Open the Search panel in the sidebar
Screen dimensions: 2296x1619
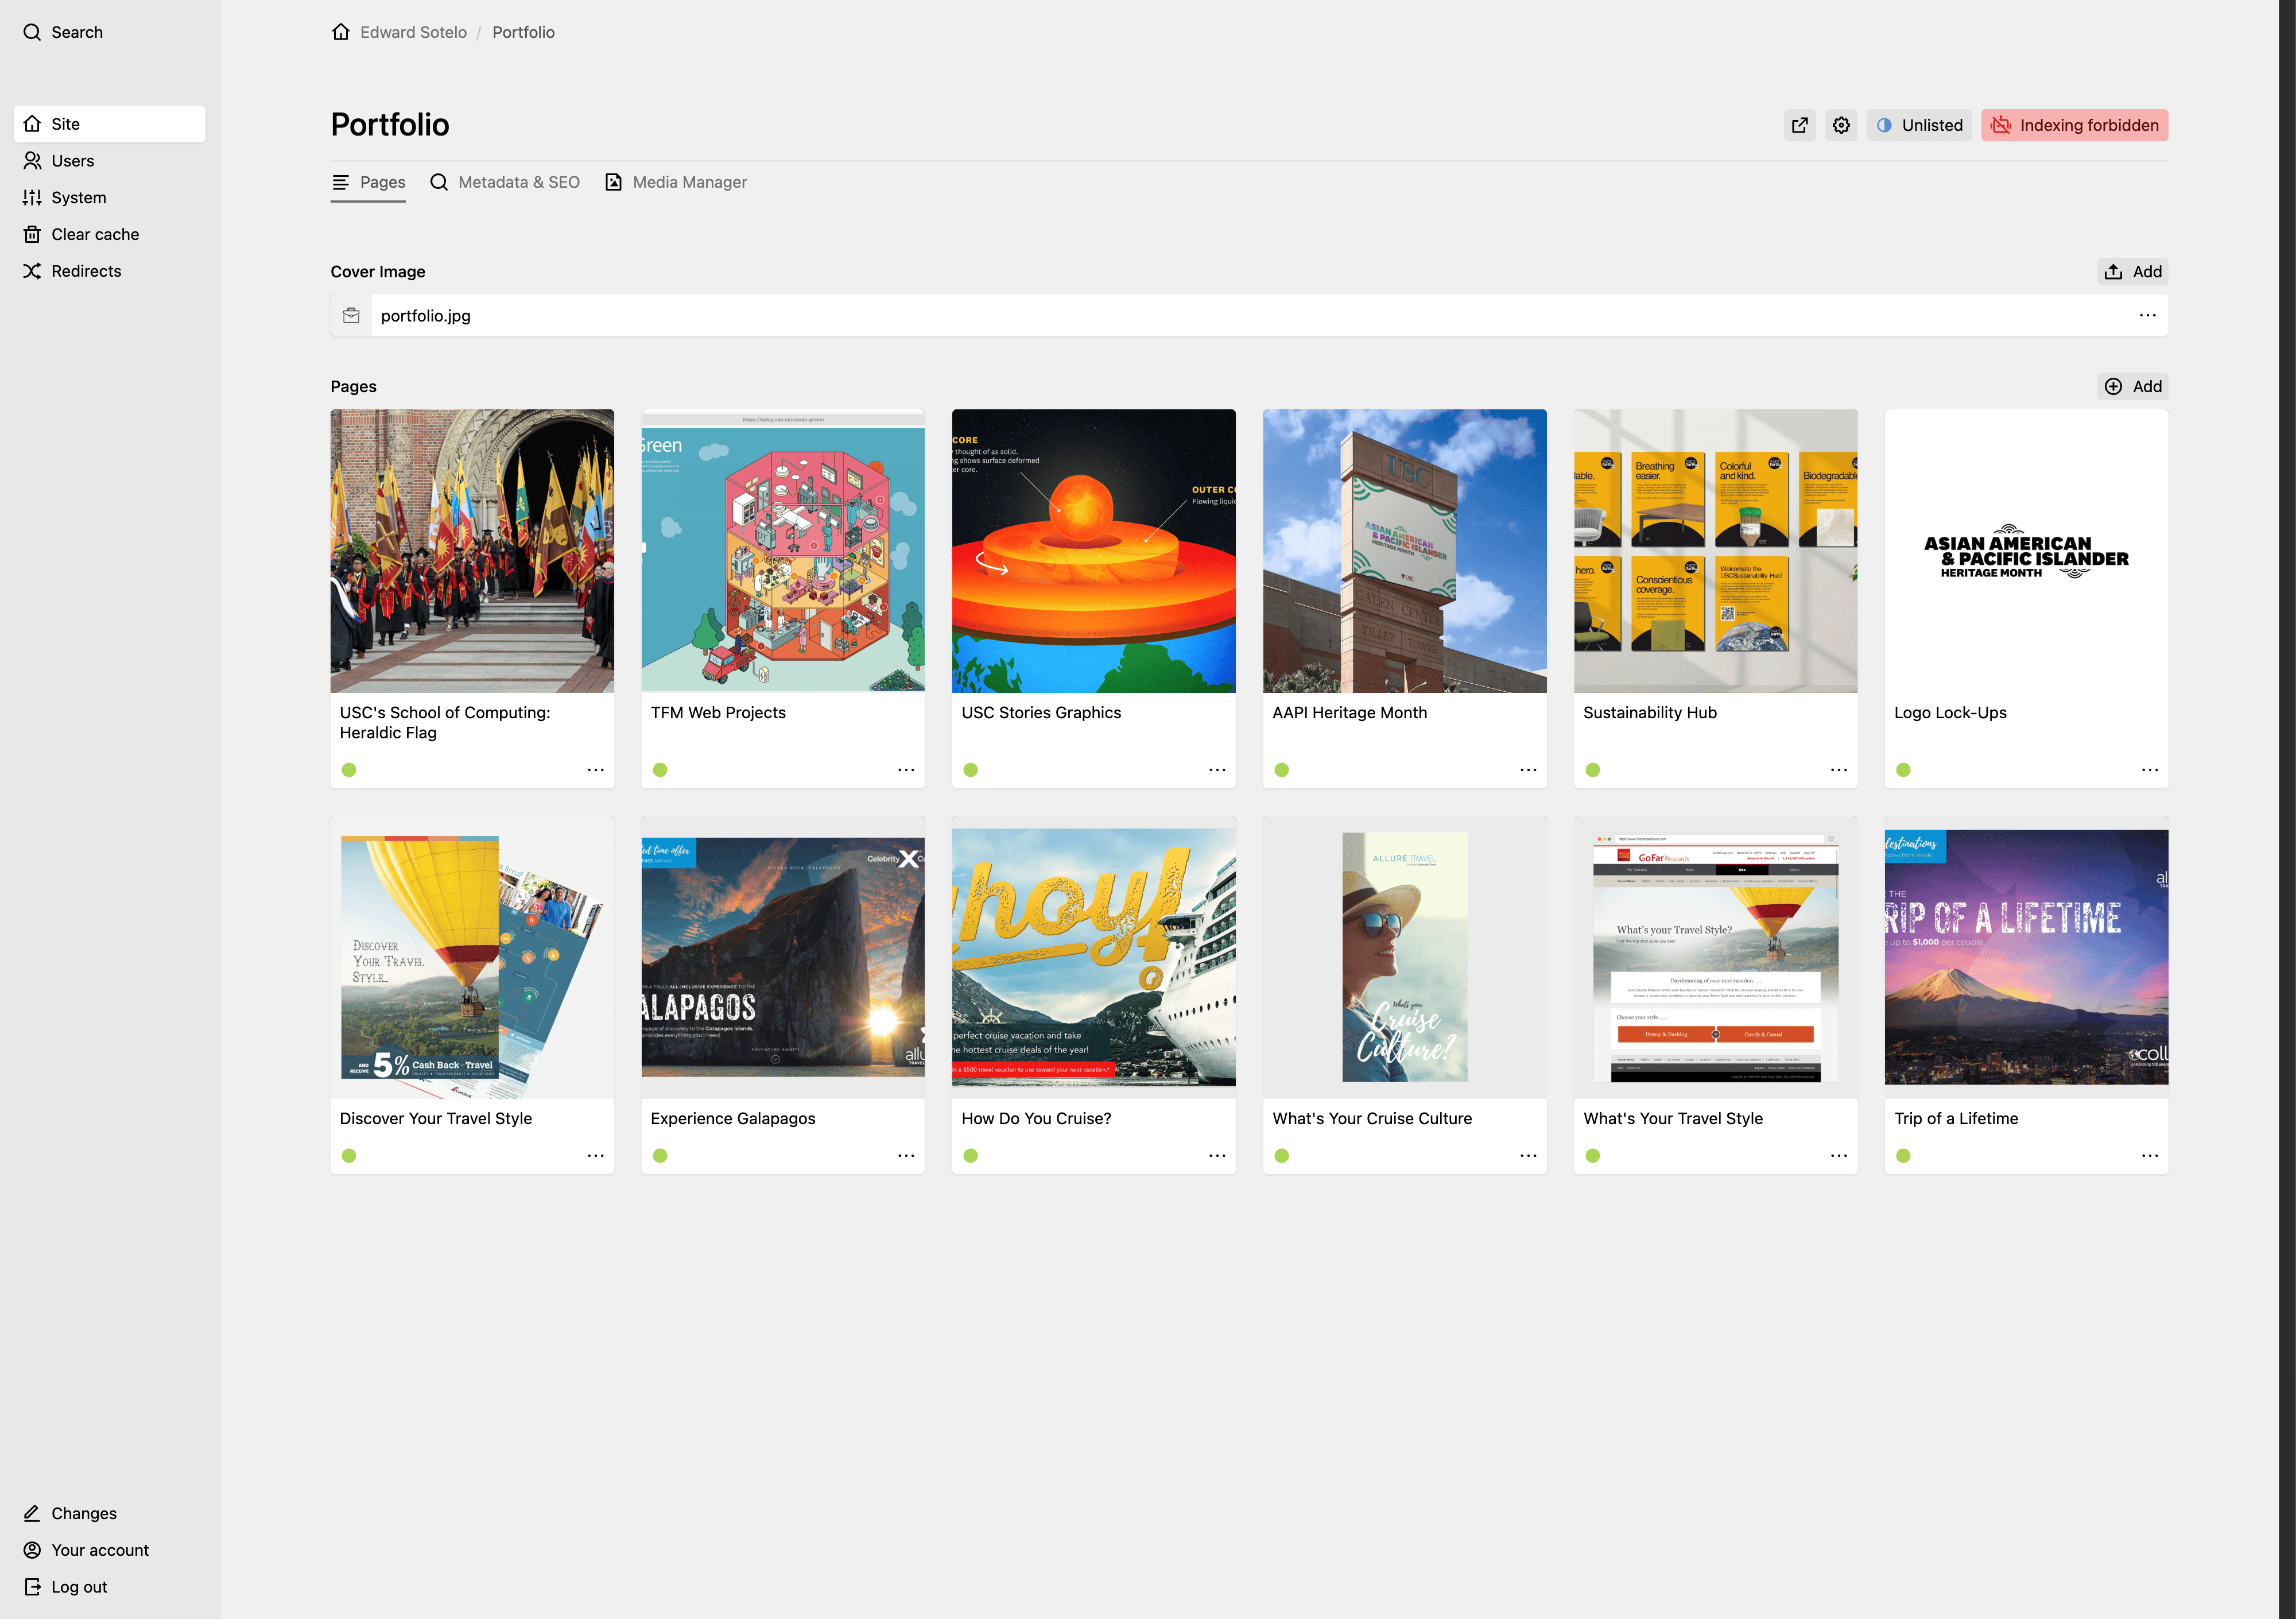[x=63, y=32]
